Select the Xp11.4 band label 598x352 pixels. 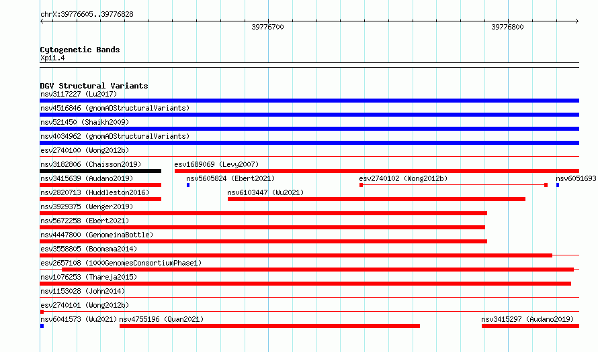pos(52,58)
